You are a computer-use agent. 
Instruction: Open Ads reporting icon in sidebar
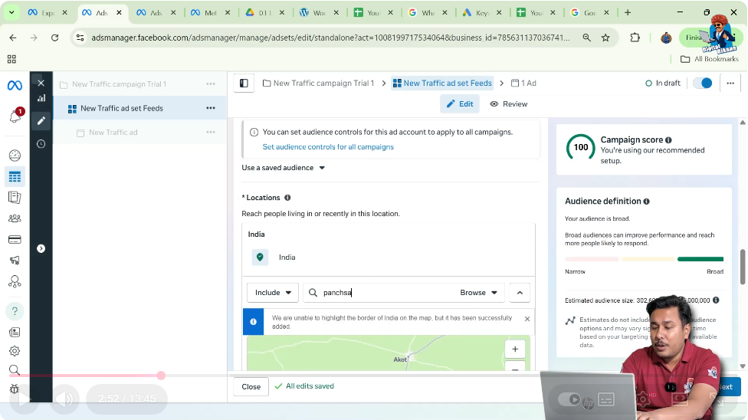(15, 197)
